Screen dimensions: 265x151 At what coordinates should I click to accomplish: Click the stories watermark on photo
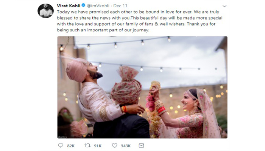62,137
